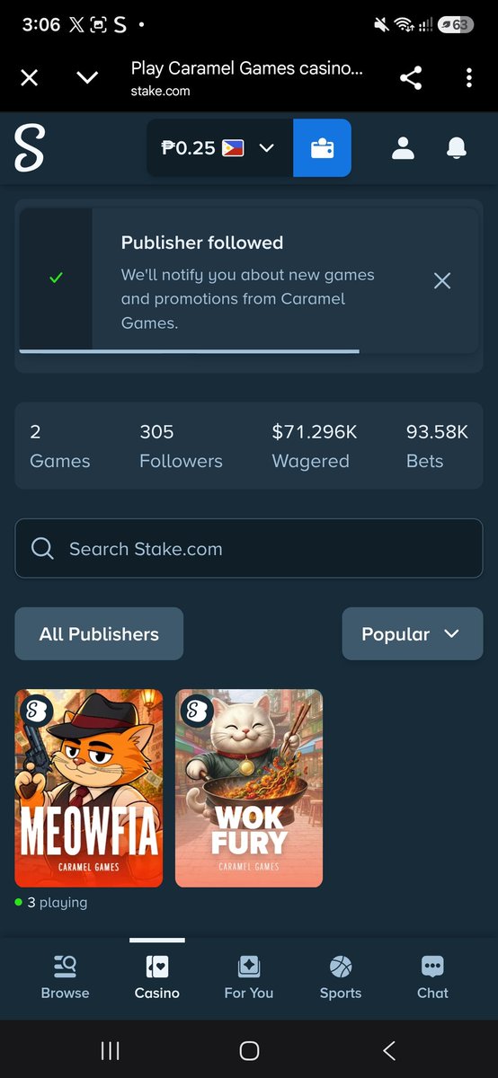Open the Wok Fury game thumbnail
This screenshot has height=1078, width=498.
point(249,789)
